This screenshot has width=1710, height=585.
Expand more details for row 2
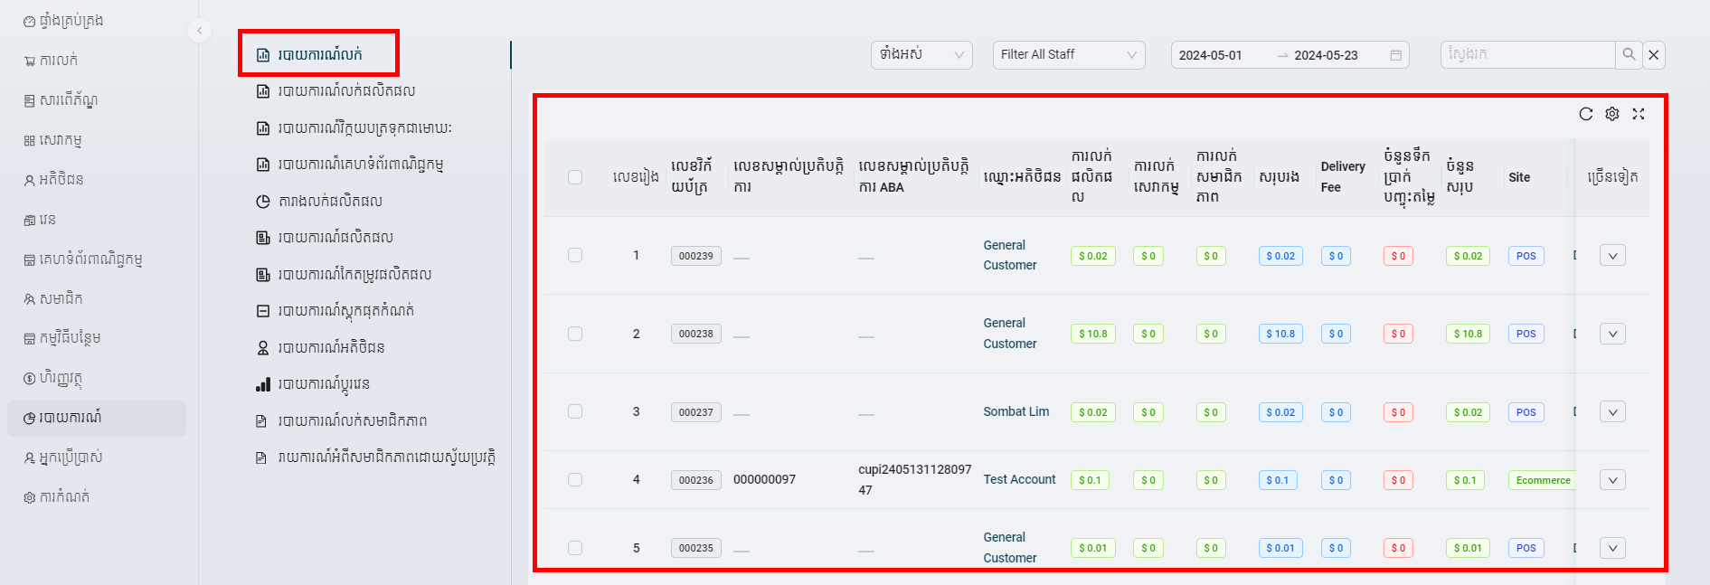pos(1611,334)
